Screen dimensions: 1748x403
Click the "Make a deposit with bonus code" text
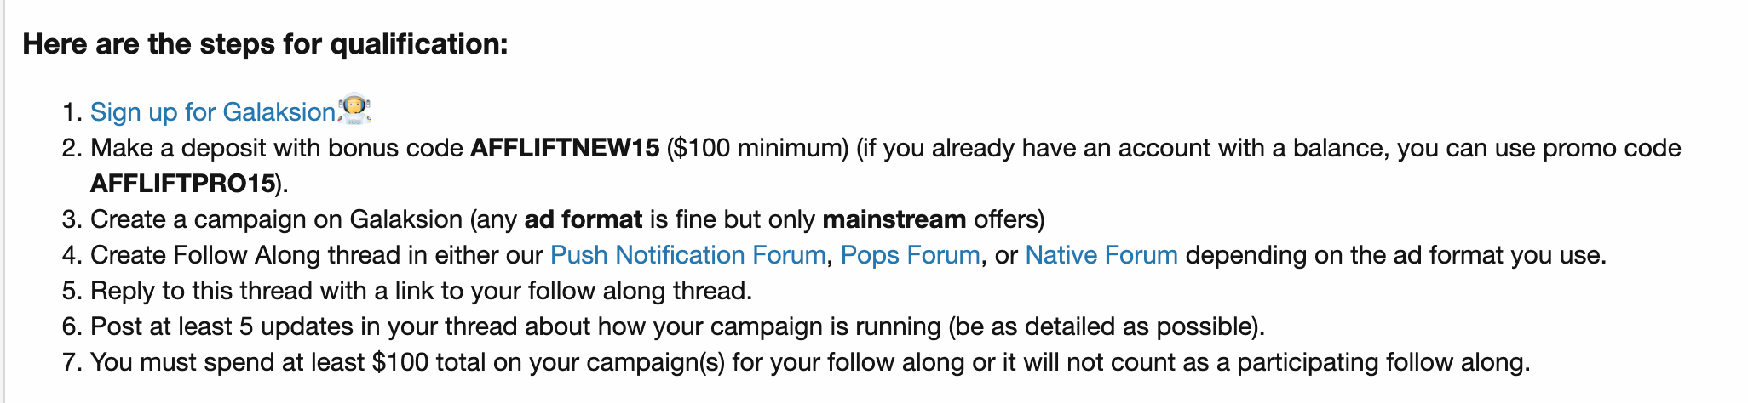coord(277,148)
